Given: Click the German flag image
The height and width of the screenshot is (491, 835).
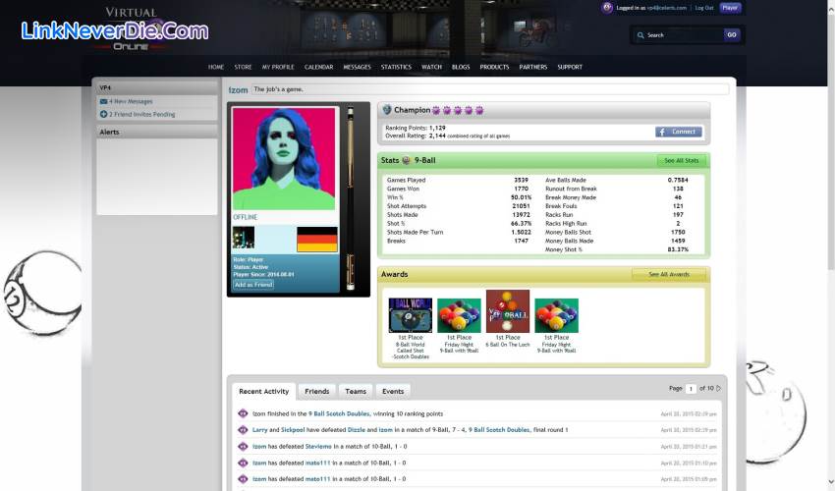Looking at the screenshot, I should (x=317, y=239).
